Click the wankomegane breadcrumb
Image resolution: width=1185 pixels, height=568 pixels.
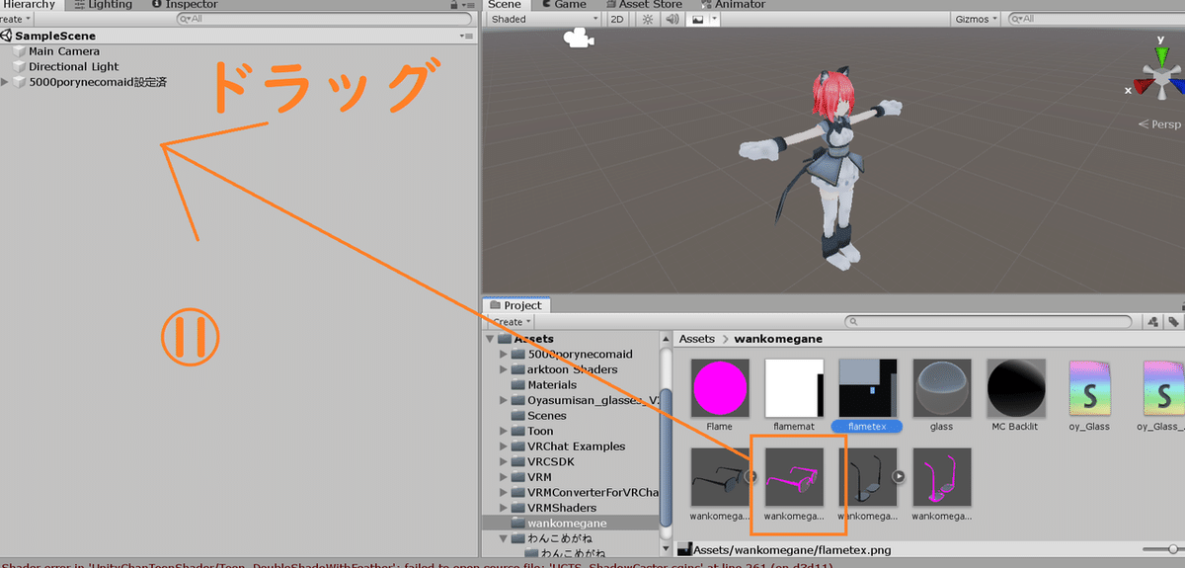779,339
